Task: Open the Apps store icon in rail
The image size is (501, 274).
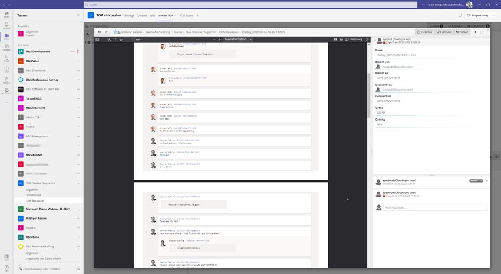Action: [6, 257]
